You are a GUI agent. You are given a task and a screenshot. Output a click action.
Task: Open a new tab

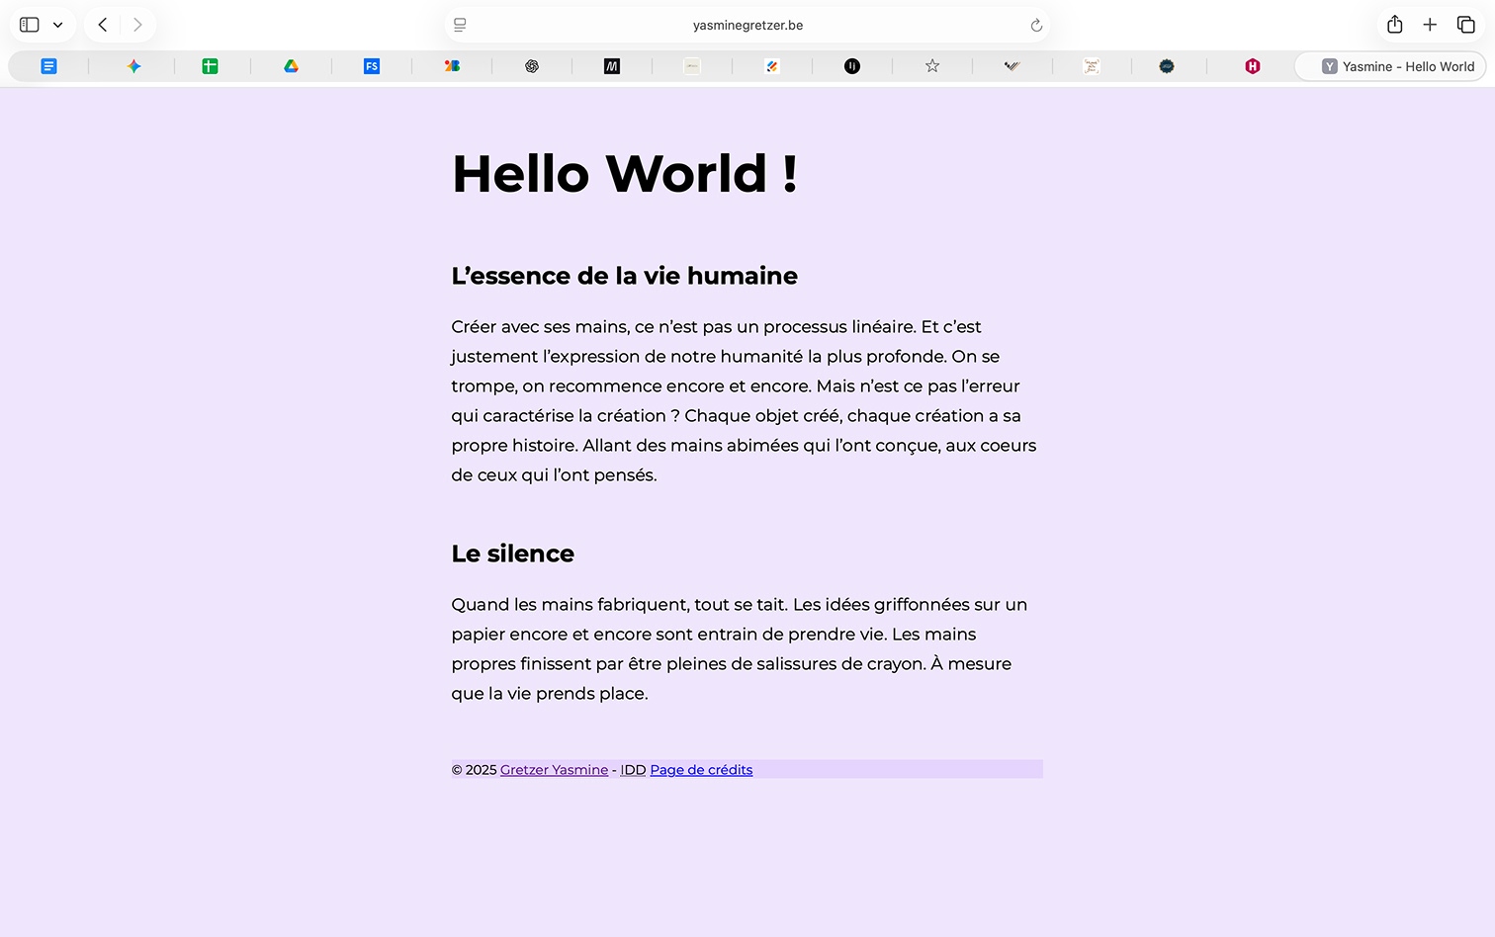[x=1430, y=24]
